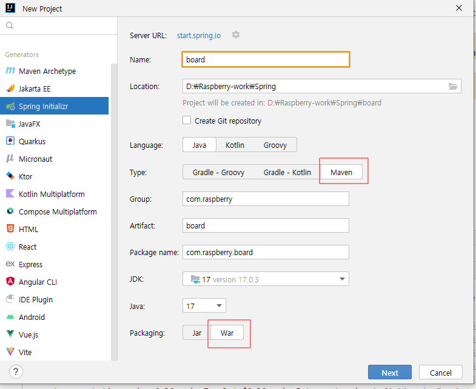The image size is (476, 389).
Task: Switch language to Kotlin
Action: pyautogui.click(x=235, y=145)
